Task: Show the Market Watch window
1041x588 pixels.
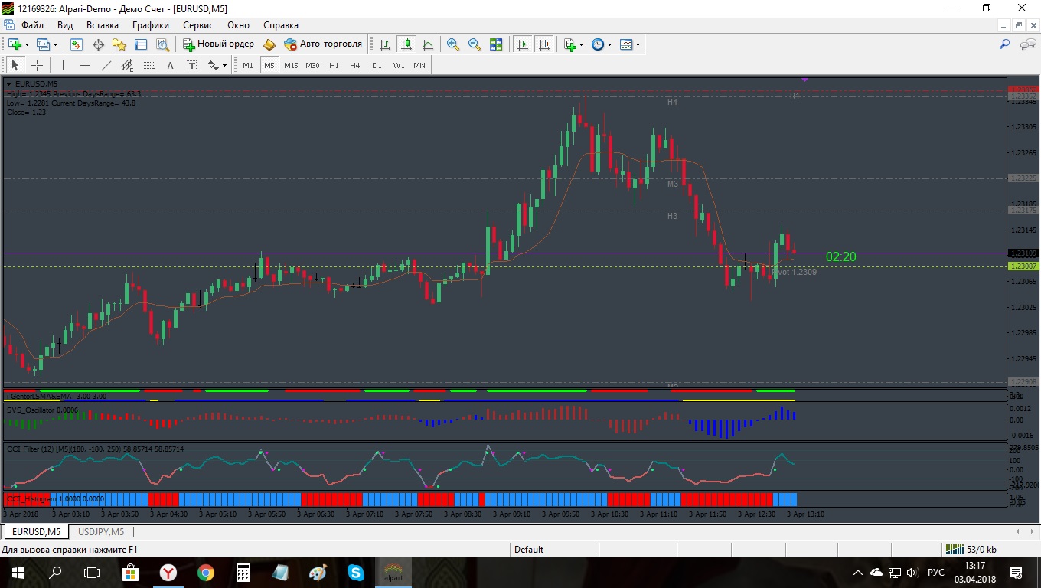Action: [x=77, y=44]
